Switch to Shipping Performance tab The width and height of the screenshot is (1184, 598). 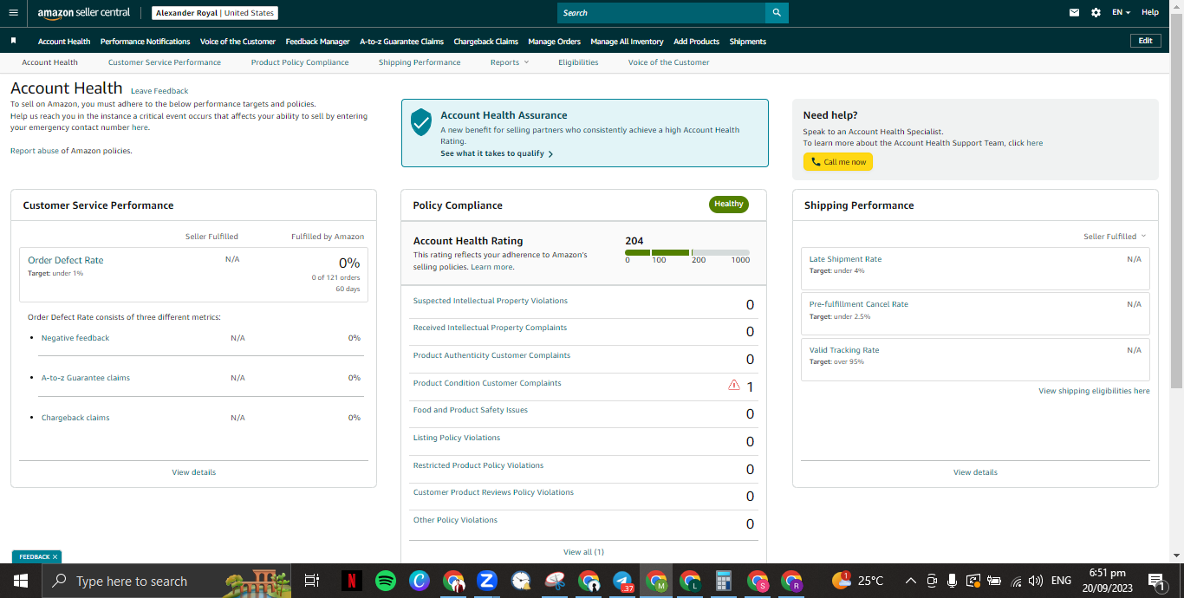coord(420,62)
